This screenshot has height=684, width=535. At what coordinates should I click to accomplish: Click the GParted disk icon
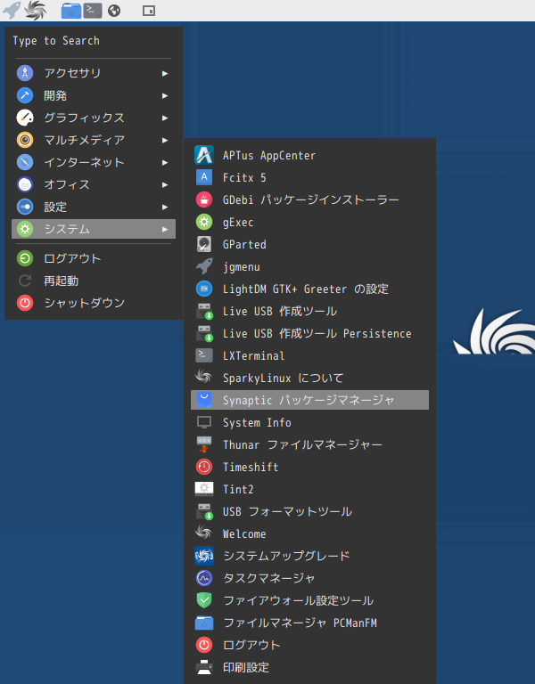(204, 244)
